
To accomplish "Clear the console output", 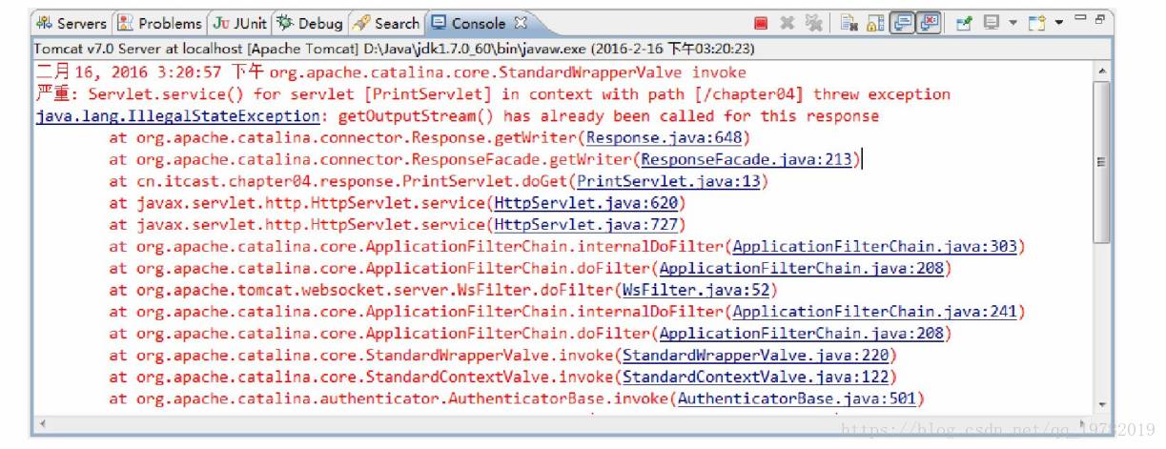I will [849, 23].
